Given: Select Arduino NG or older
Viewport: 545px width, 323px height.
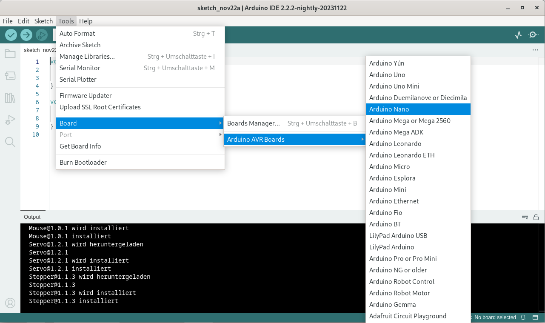Looking at the screenshot, I should click(x=418, y=270).
